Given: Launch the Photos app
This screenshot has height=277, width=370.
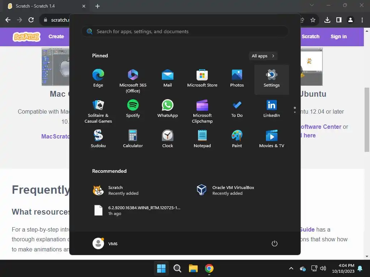Looking at the screenshot, I should 237,79.
